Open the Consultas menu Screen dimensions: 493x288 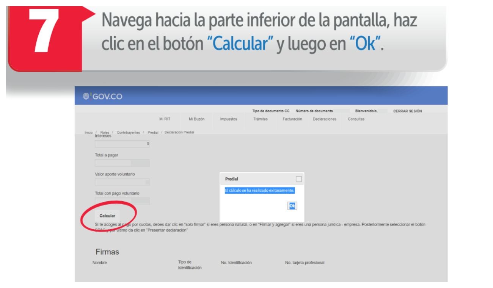pos(356,119)
